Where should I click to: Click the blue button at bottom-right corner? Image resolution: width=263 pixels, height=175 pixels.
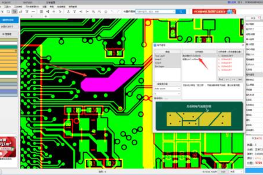click(x=254, y=171)
